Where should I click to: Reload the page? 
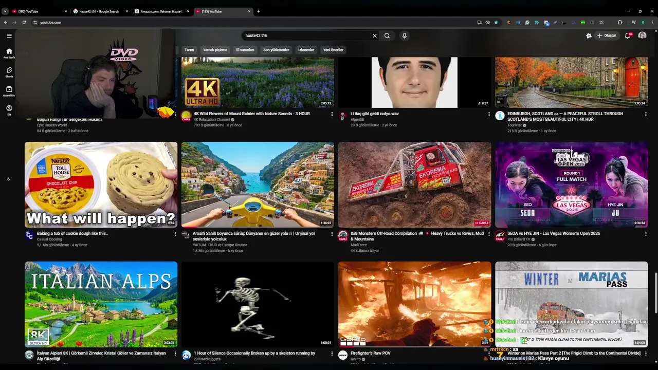click(x=24, y=22)
